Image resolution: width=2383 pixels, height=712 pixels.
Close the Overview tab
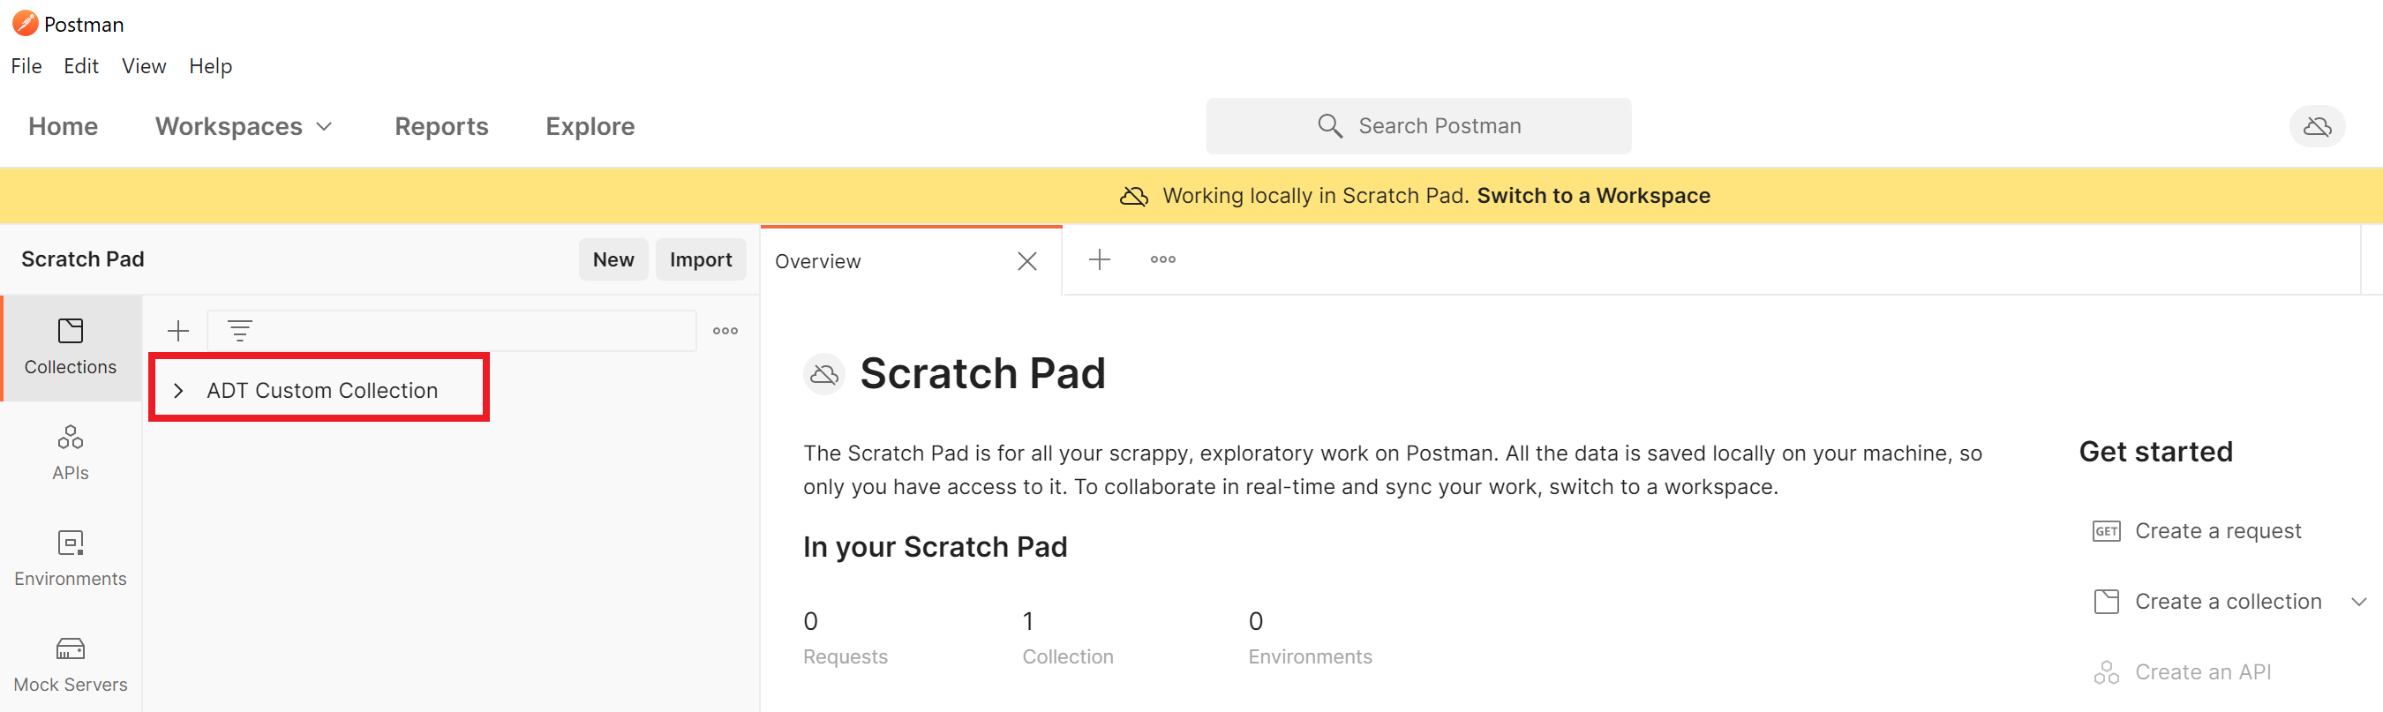1026,262
